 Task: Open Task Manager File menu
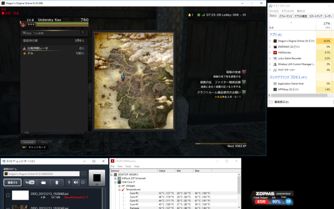[274, 11]
